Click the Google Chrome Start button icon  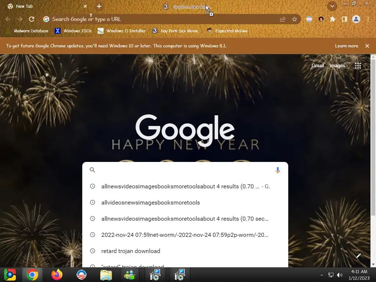10,275
